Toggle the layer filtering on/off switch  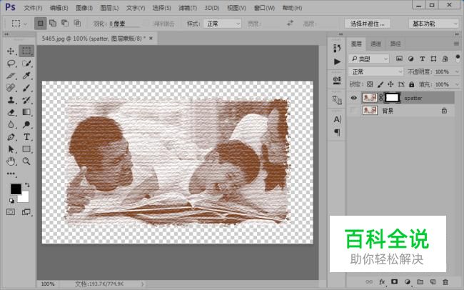pos(458,57)
